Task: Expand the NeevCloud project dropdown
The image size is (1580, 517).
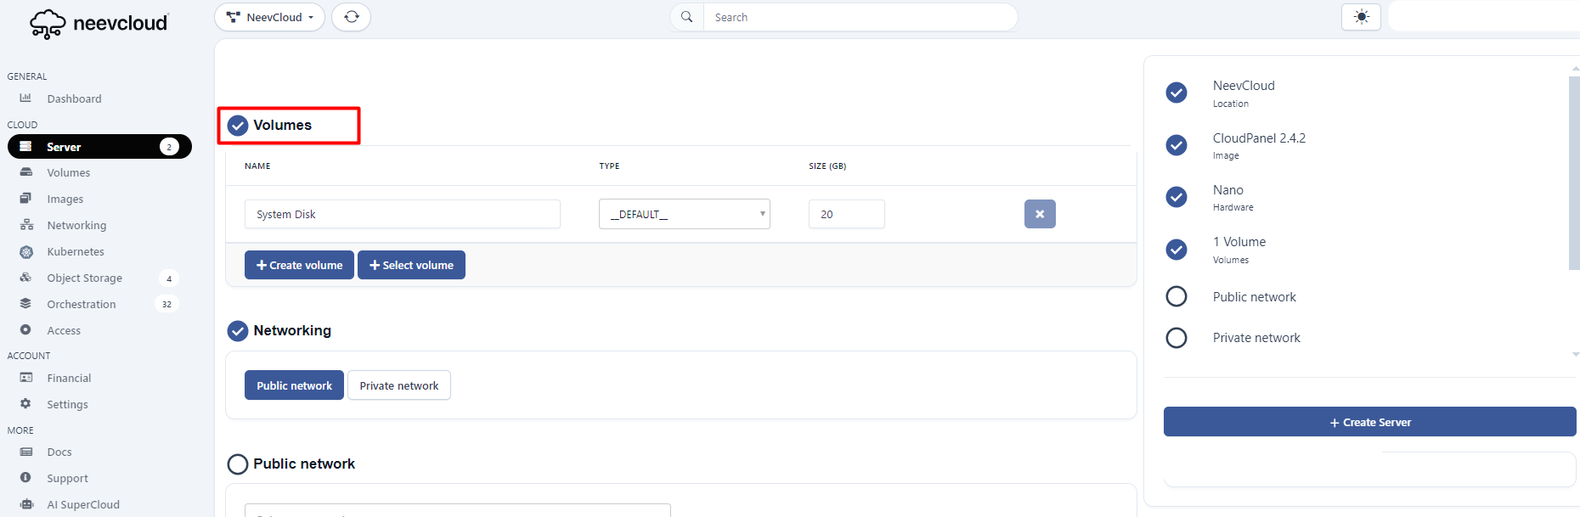Action: tap(269, 17)
